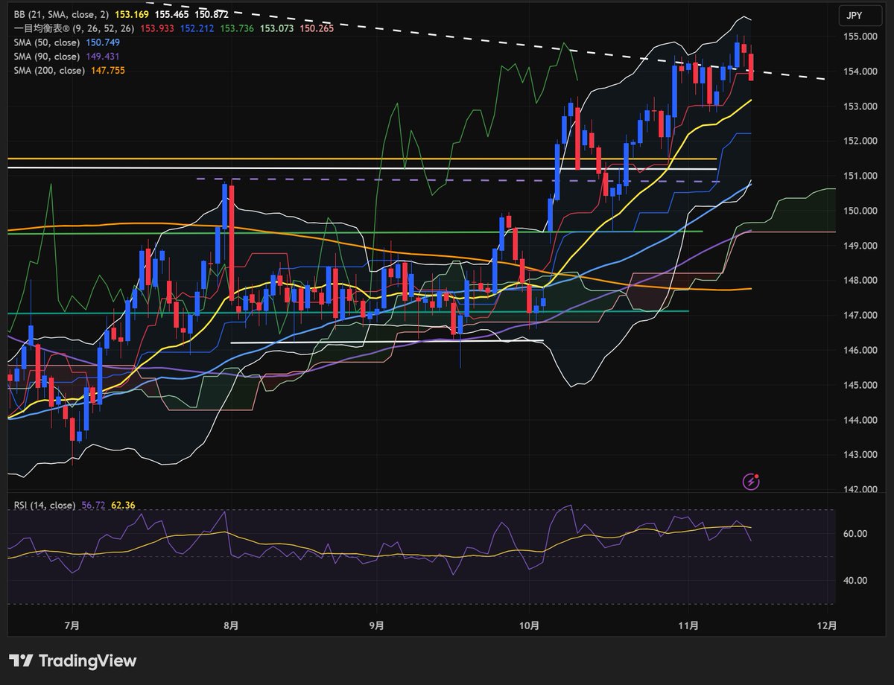Click the BB lower value 150.872
This screenshot has height=685, width=894.
(212, 14)
